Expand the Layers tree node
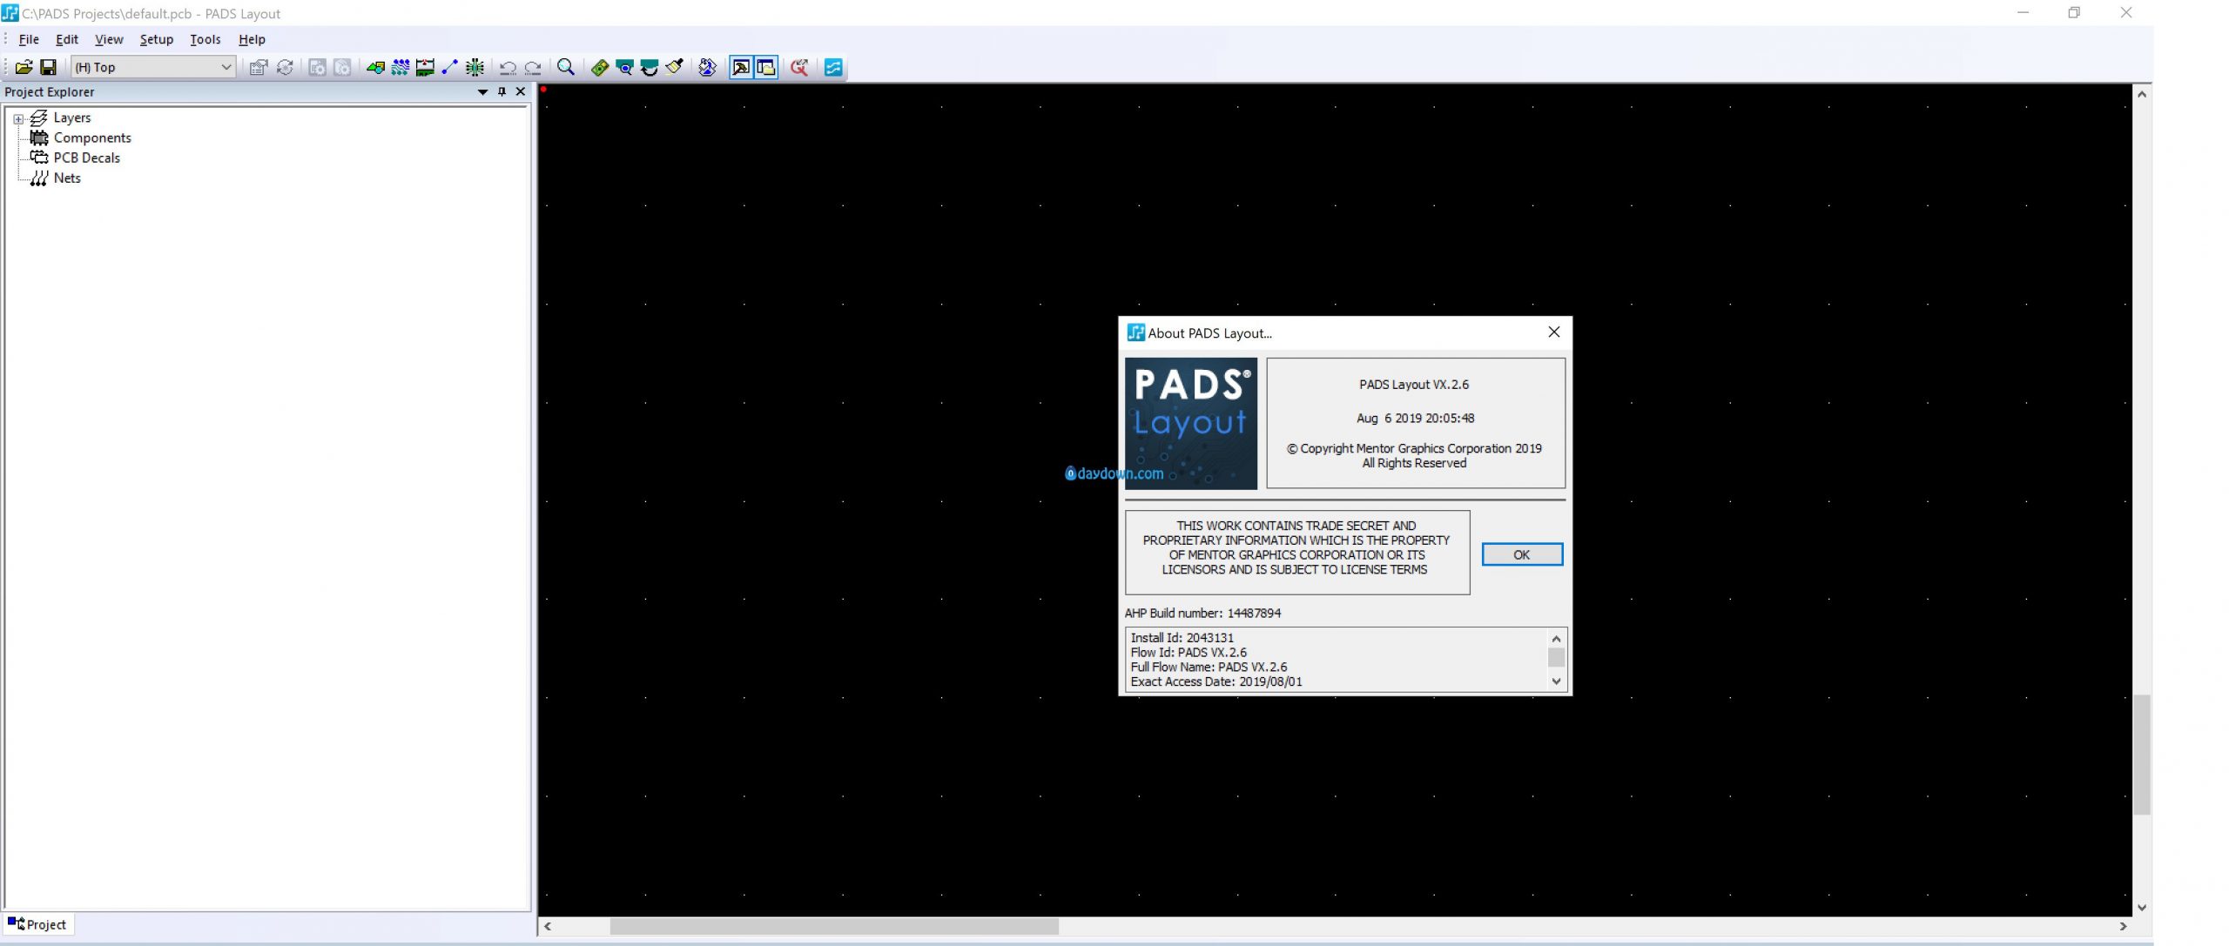Viewport: 2229px width, 946px height. 18,118
